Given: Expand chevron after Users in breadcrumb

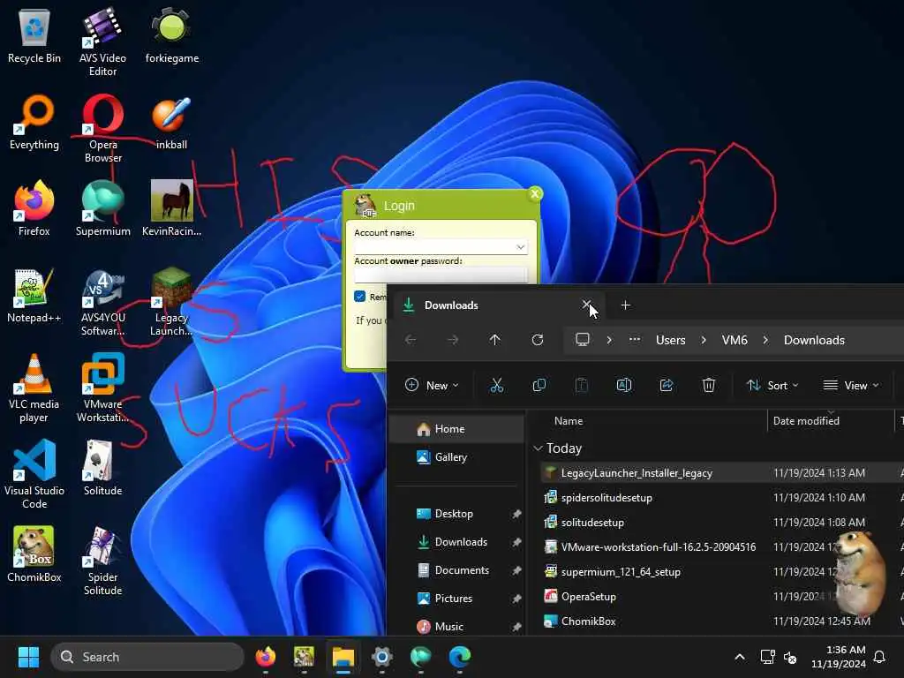Looking at the screenshot, I should click(x=704, y=340).
